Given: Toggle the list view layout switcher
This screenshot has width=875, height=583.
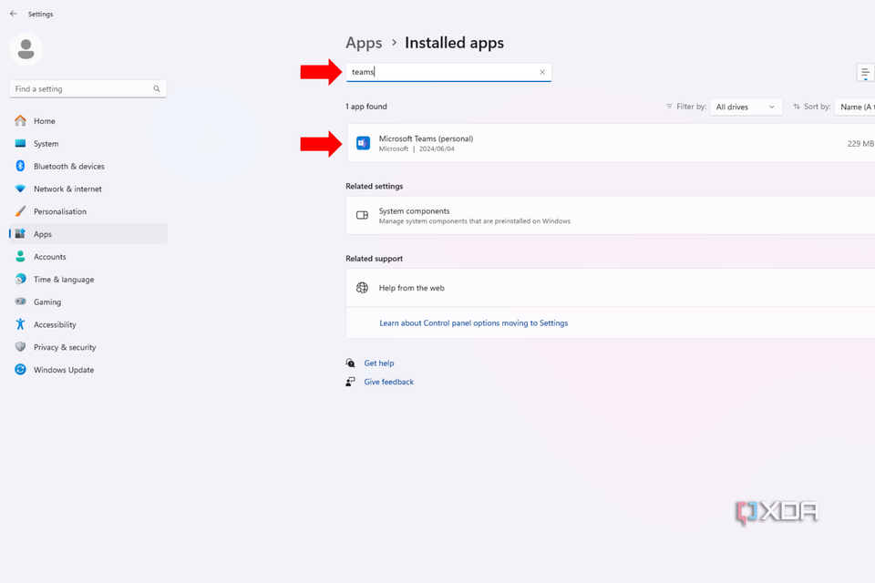Looking at the screenshot, I should [x=864, y=72].
